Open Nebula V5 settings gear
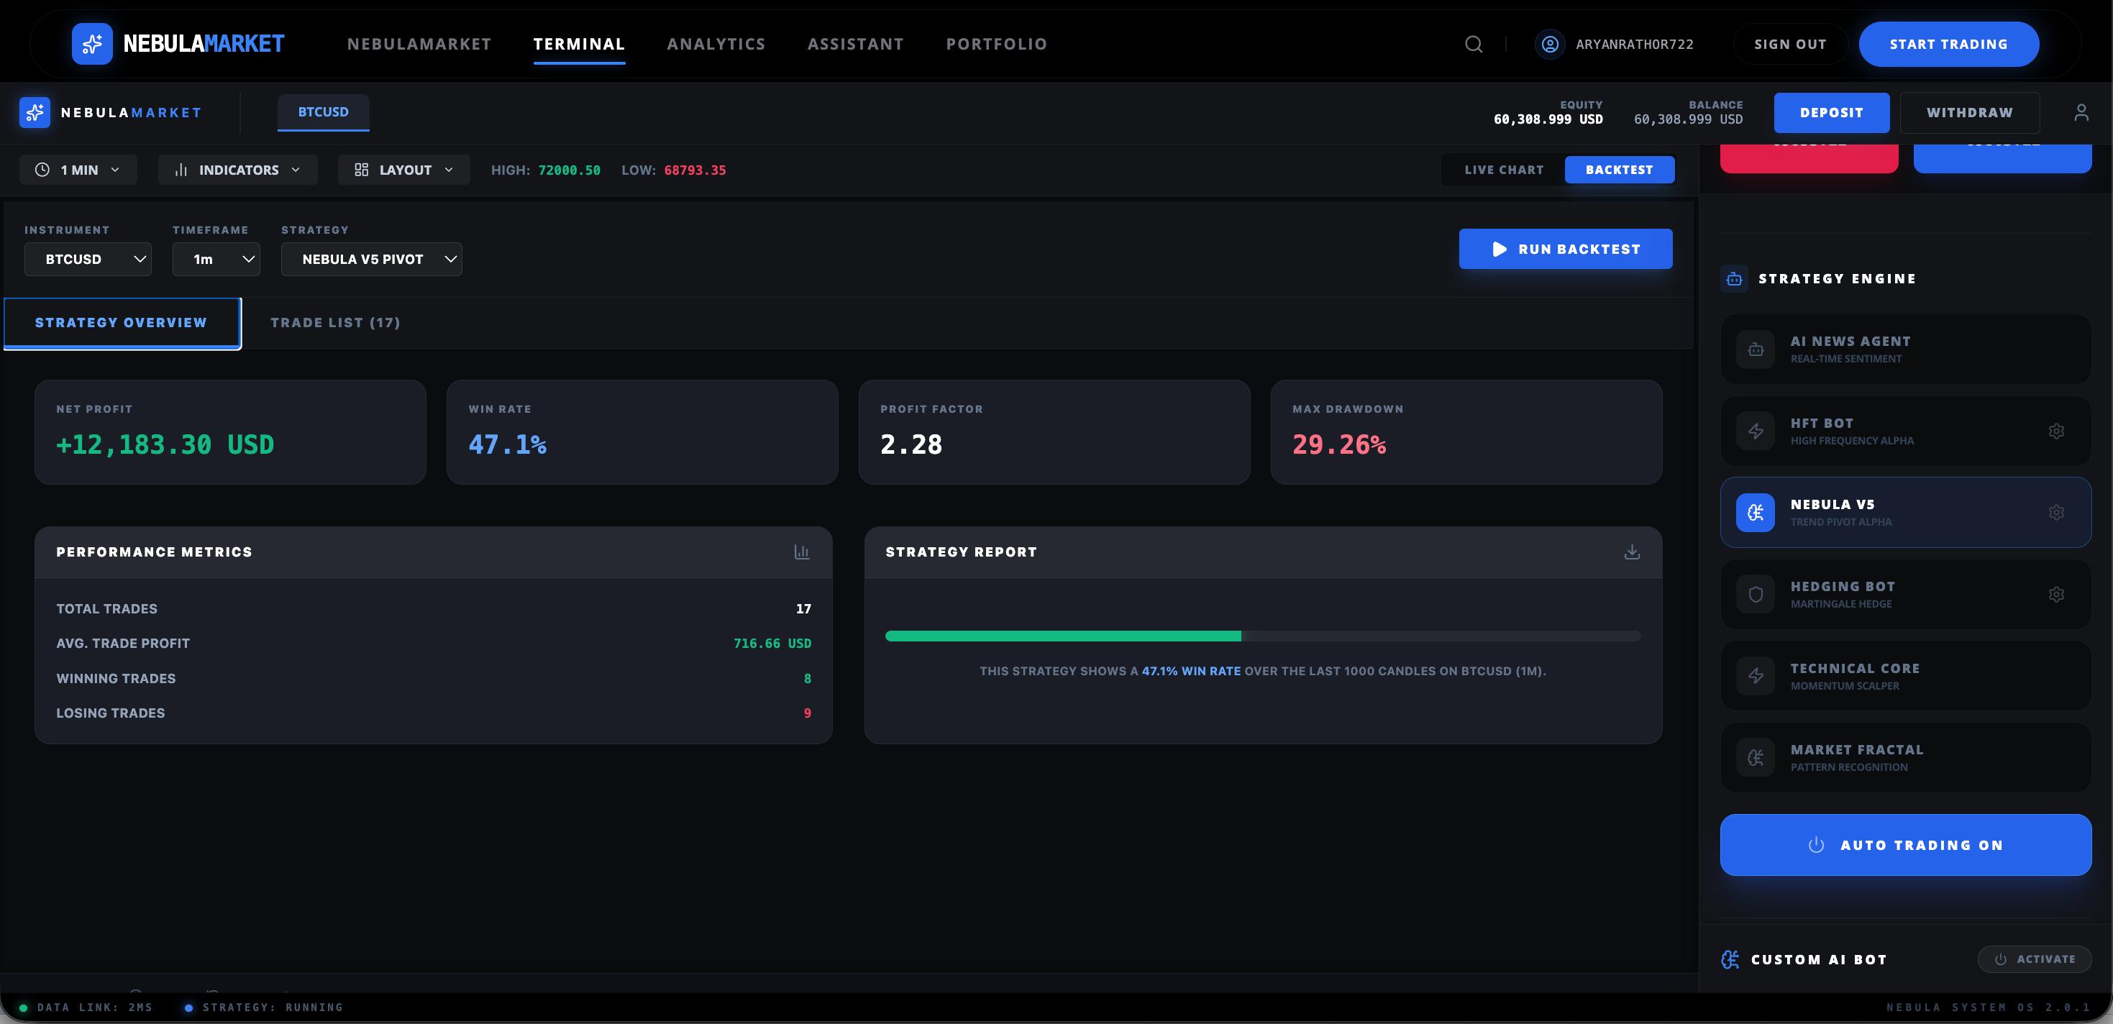Viewport: 2113px width, 1024px height. coord(2055,513)
